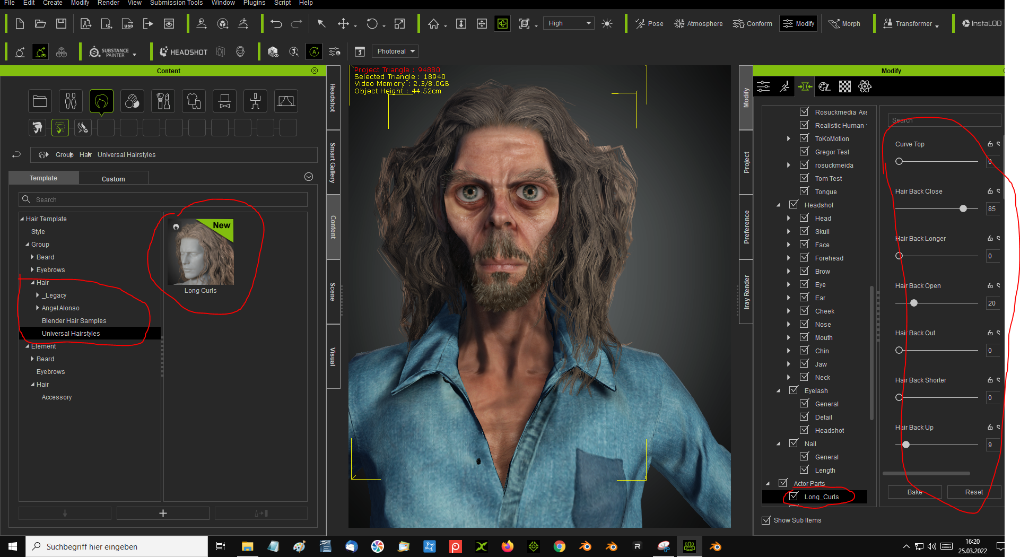
Task: Adjust the Hair Back Close slider handle
Action: click(x=963, y=208)
